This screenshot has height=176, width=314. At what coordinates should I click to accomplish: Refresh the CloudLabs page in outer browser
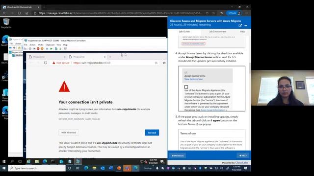[x=19, y=13]
